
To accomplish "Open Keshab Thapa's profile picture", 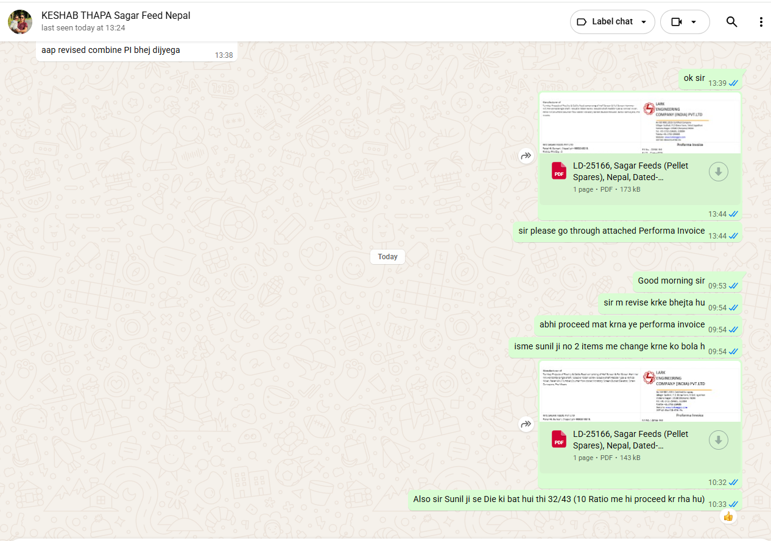I will (x=20, y=22).
